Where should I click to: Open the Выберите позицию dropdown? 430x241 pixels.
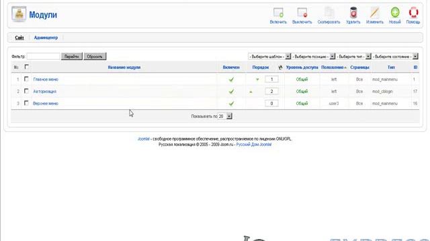[314, 56]
